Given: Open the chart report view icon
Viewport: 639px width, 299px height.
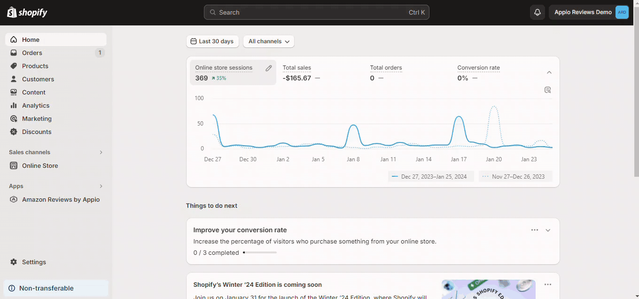Looking at the screenshot, I should (547, 90).
